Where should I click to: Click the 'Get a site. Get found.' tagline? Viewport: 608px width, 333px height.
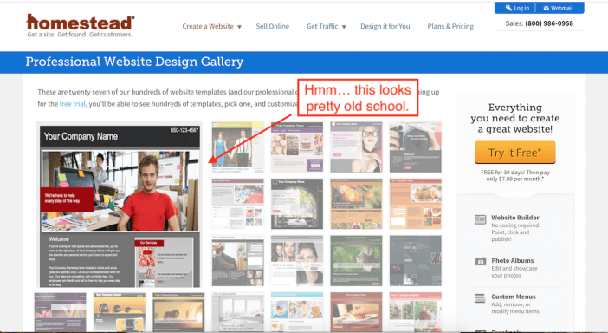tap(80, 35)
